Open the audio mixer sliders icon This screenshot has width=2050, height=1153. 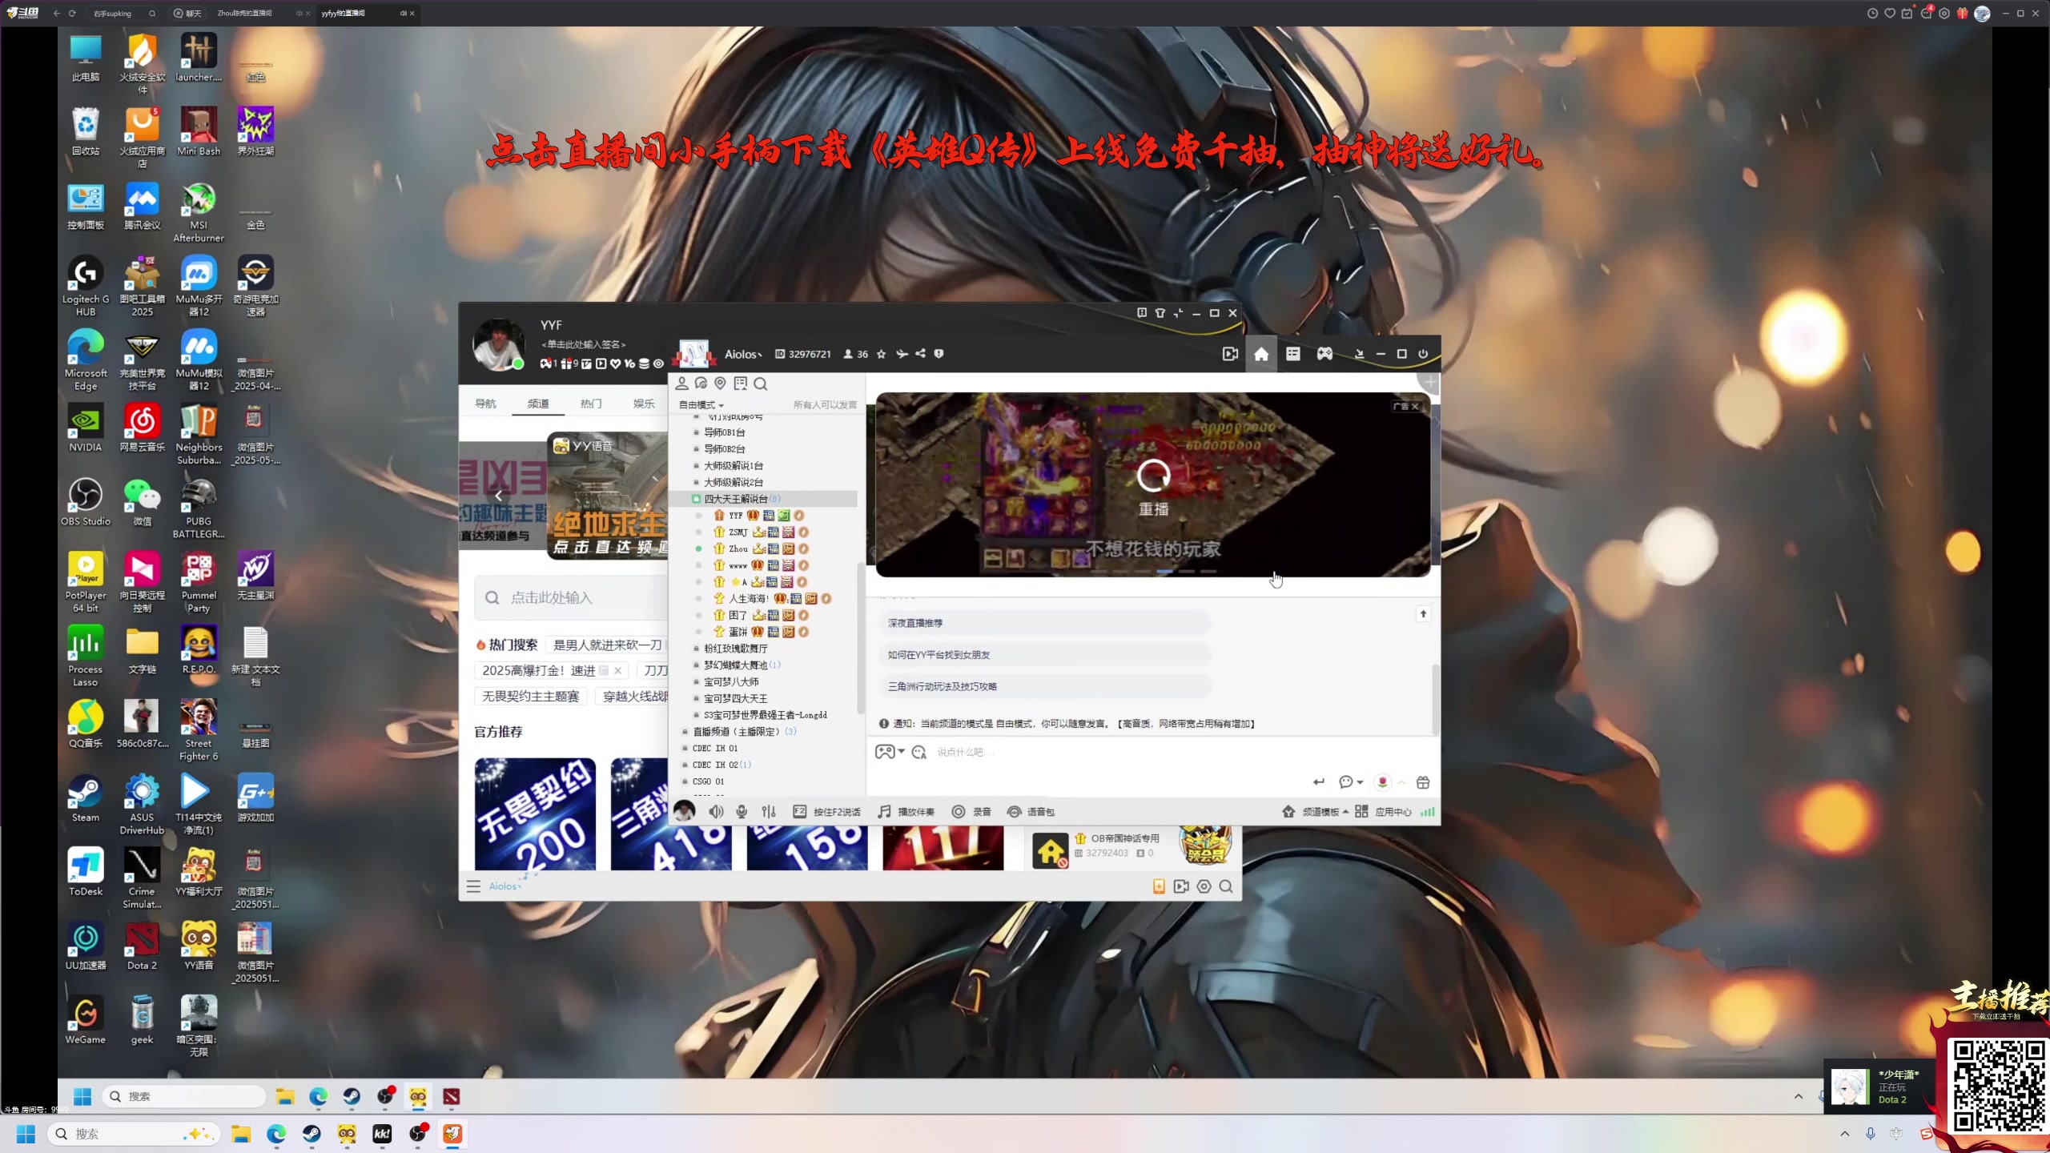point(769,812)
